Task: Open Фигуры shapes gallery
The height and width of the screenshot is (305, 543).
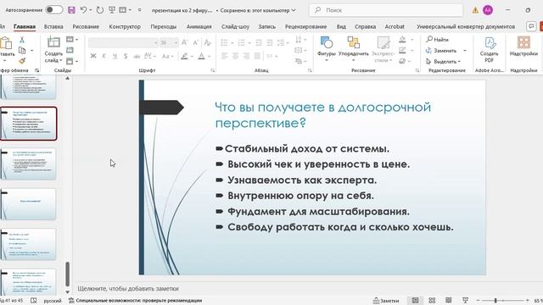Action: pyautogui.click(x=326, y=49)
